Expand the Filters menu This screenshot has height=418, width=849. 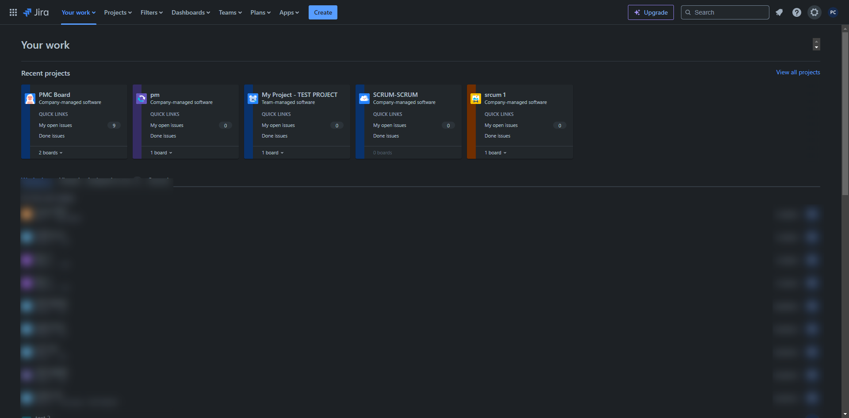tap(152, 12)
